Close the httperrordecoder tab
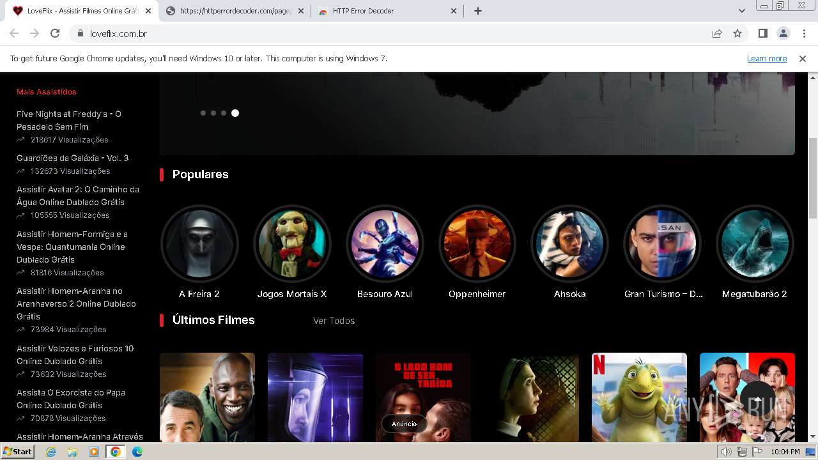 [301, 11]
